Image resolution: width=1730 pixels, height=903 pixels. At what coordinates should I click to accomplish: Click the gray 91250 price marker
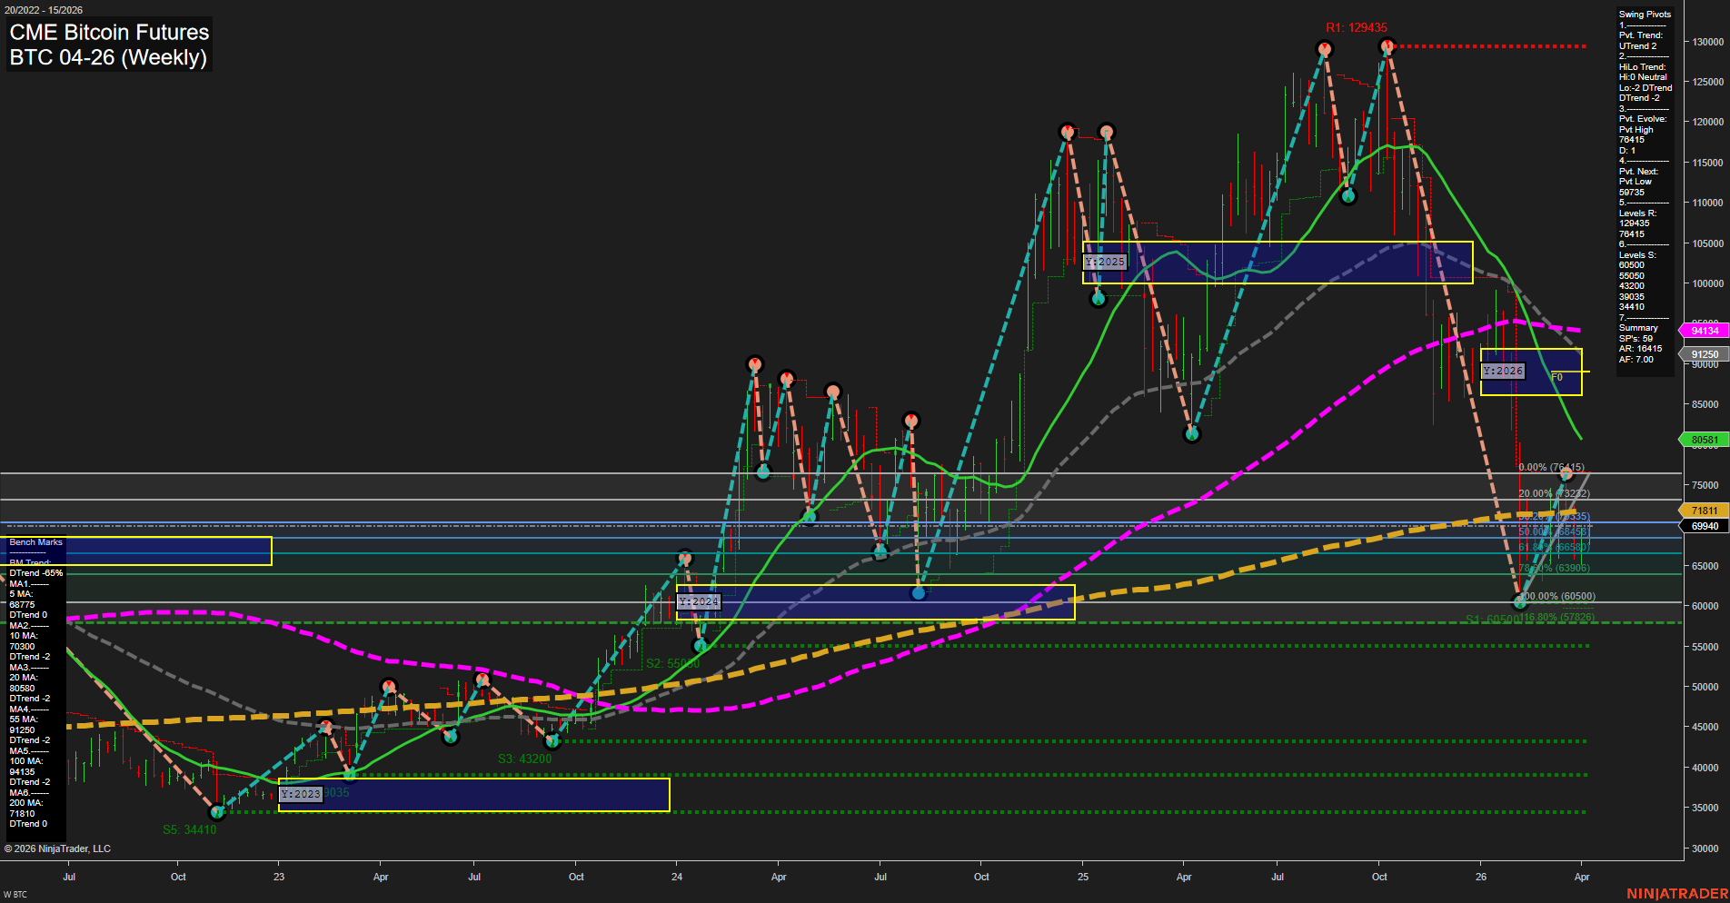[1705, 353]
